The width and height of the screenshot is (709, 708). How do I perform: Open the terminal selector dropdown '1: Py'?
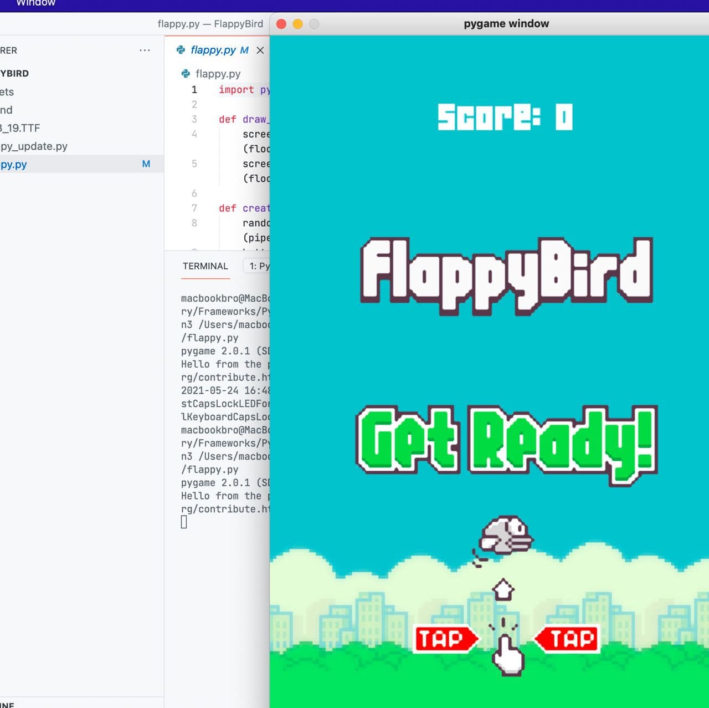click(256, 266)
